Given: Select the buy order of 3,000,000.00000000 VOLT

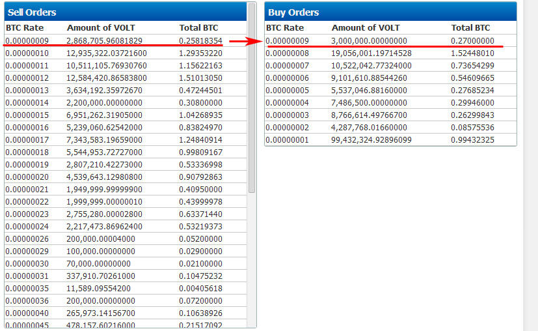Looking at the screenshot, I should tap(390, 40).
